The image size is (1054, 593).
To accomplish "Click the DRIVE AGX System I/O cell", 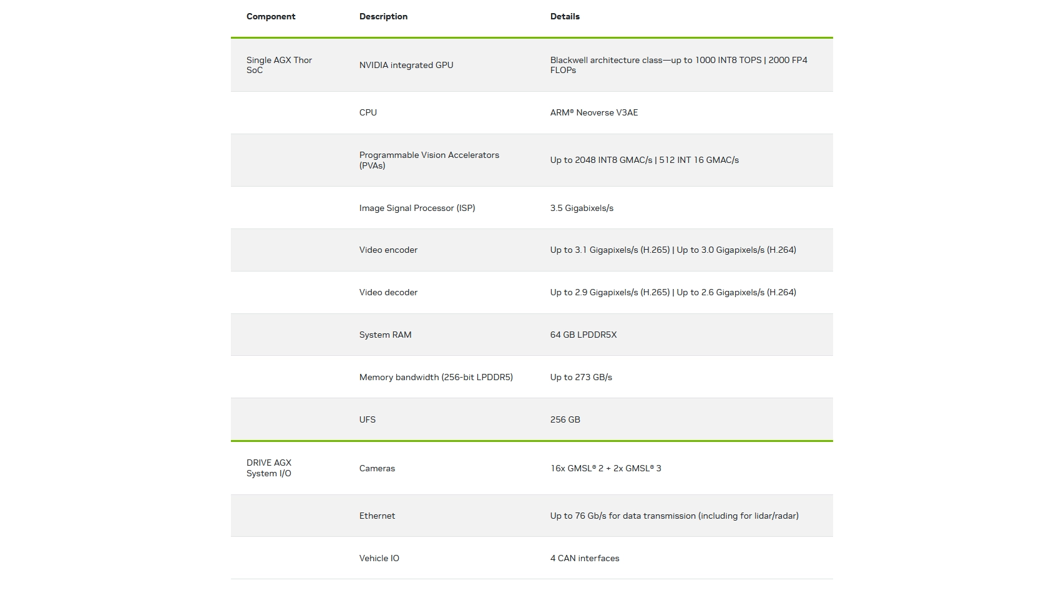I will pyautogui.click(x=269, y=468).
